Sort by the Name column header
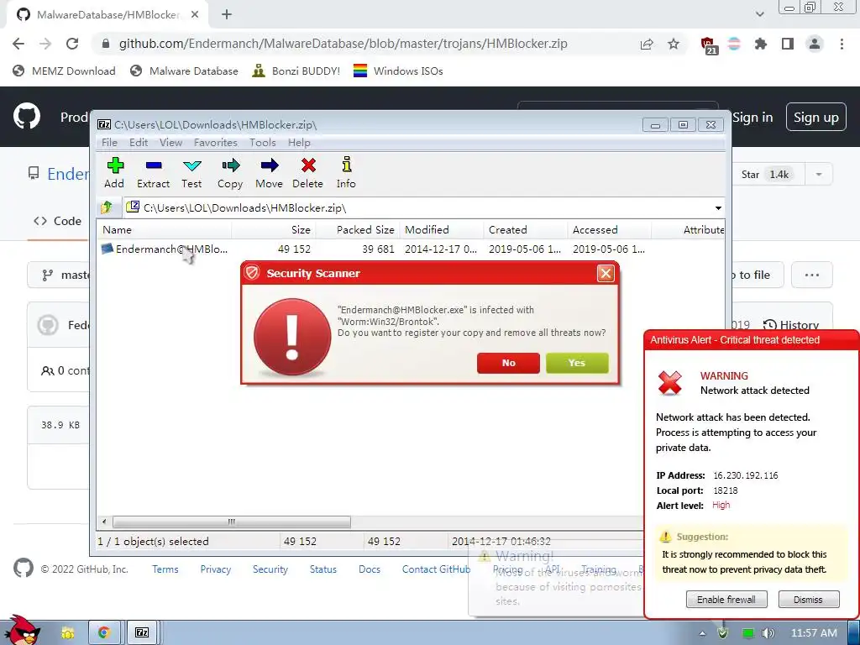Image resolution: width=860 pixels, height=645 pixels. [x=165, y=230]
